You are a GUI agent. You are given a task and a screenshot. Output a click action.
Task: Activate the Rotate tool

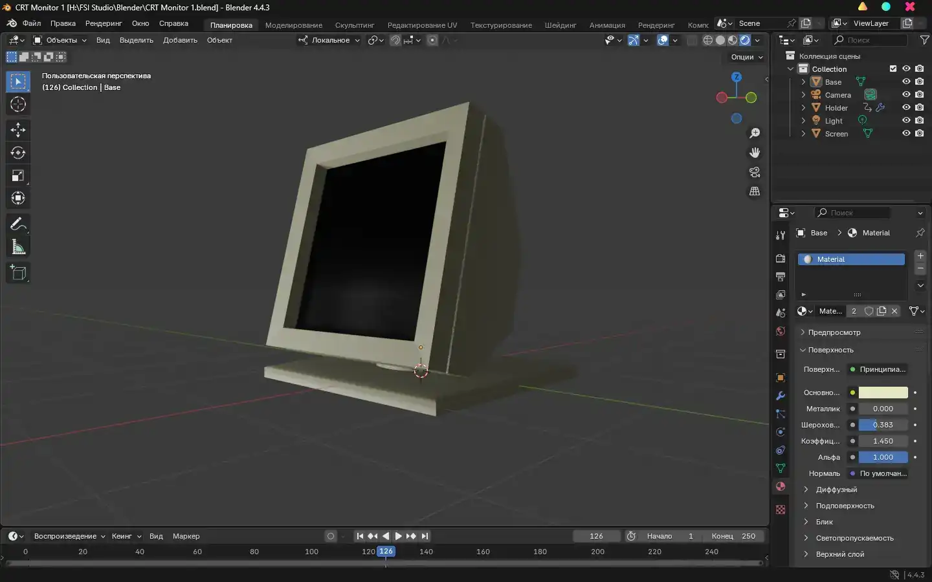click(18, 153)
